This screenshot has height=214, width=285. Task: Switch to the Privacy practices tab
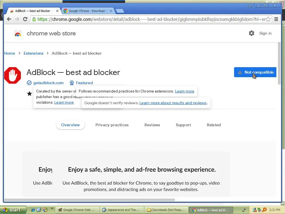click(112, 125)
